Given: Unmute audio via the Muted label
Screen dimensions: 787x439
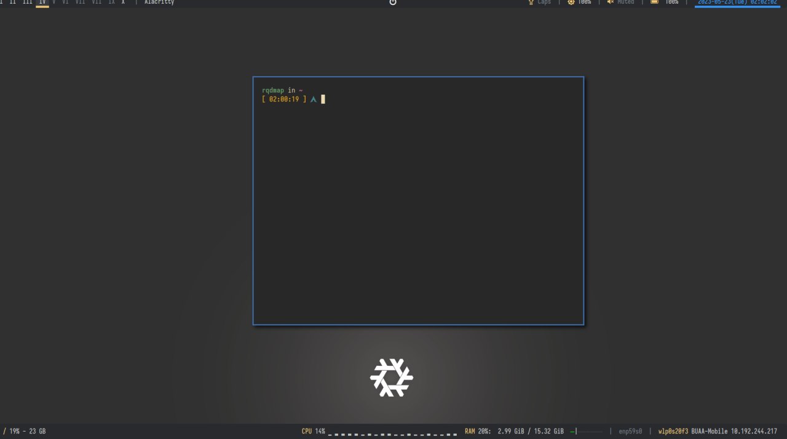Looking at the screenshot, I should coord(626,2).
